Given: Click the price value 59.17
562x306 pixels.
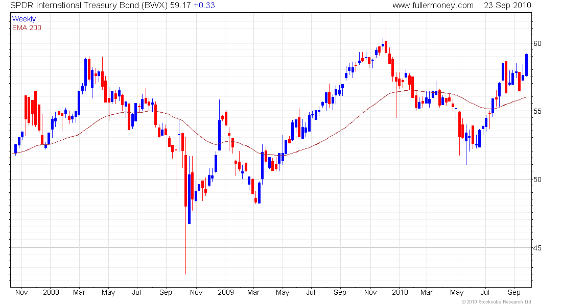Looking at the screenshot, I should pyautogui.click(x=181, y=6).
